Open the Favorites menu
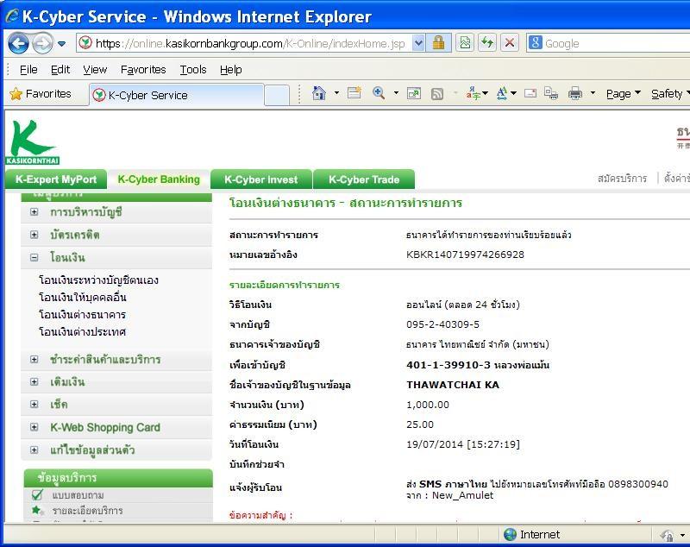Image resolution: width=690 pixels, height=547 pixels. click(143, 70)
